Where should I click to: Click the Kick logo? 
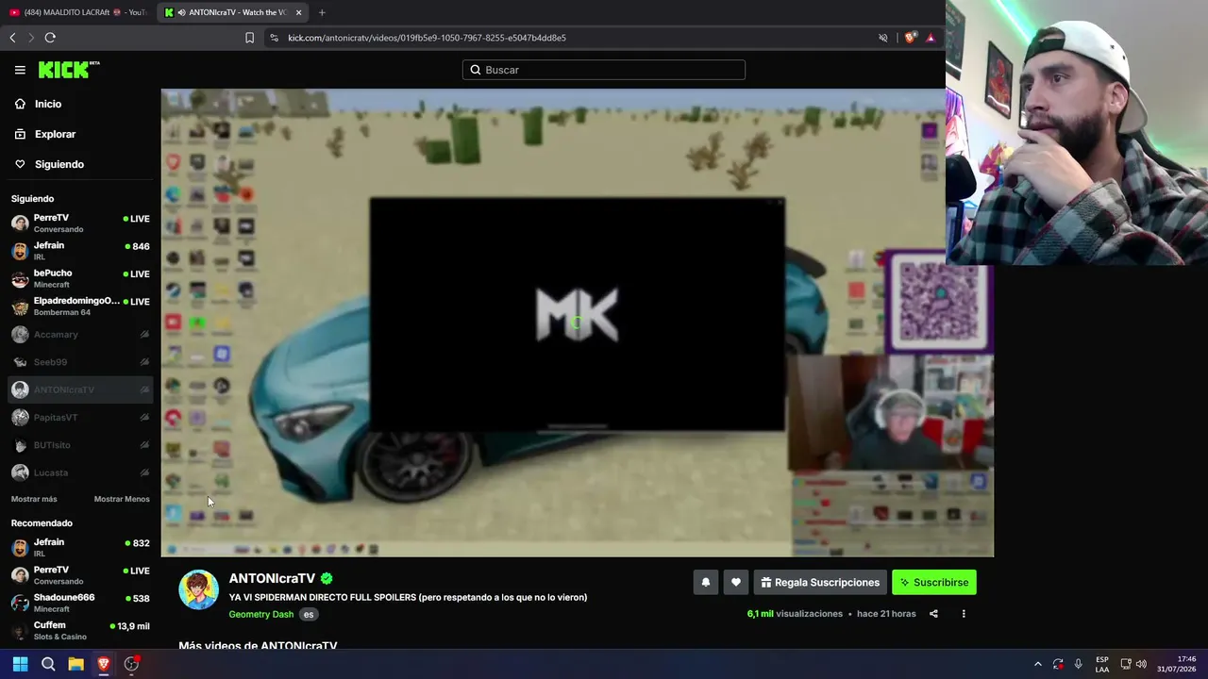(69, 70)
